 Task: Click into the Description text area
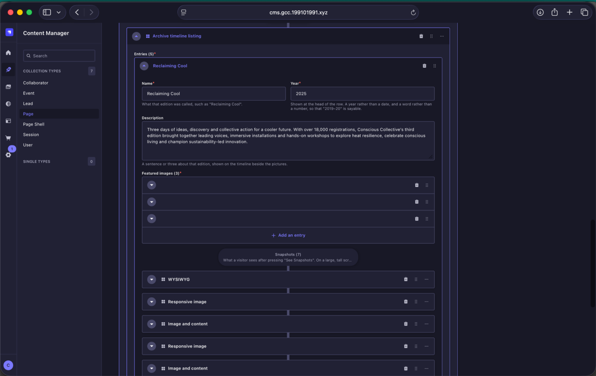pyautogui.click(x=288, y=141)
